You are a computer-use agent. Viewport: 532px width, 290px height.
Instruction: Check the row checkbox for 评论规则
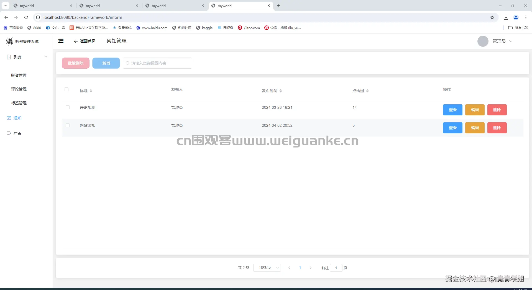[x=68, y=107]
